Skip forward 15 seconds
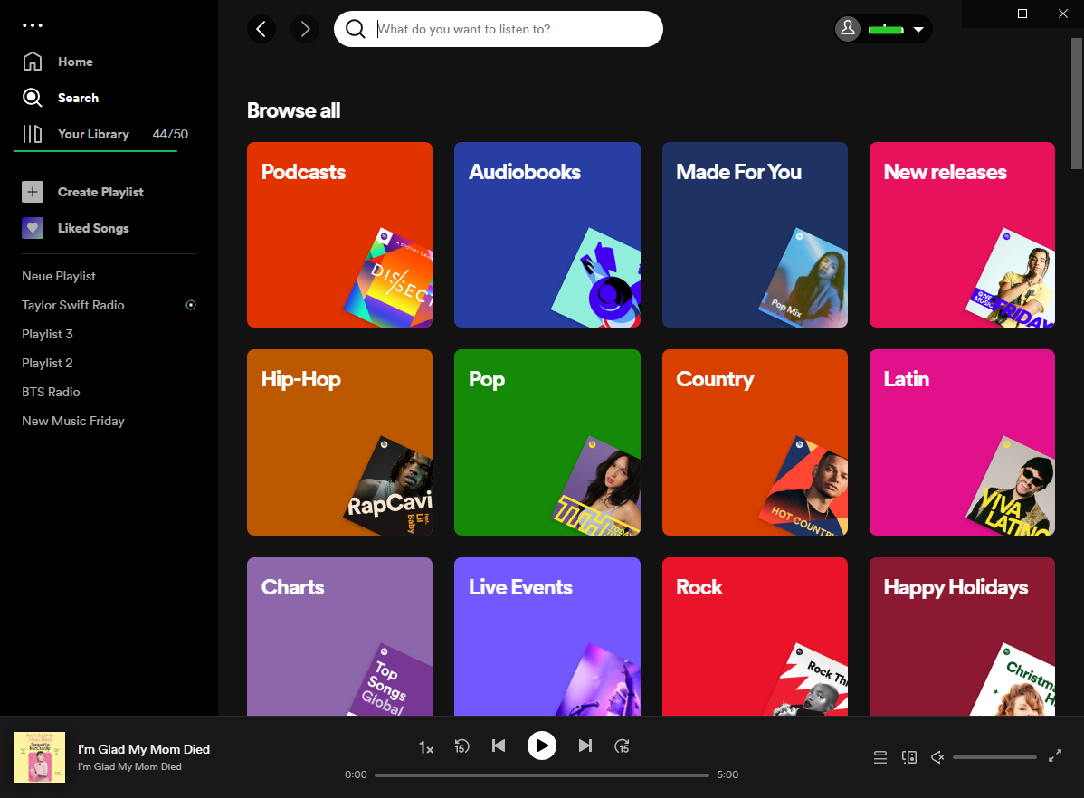This screenshot has width=1084, height=798. click(x=622, y=746)
